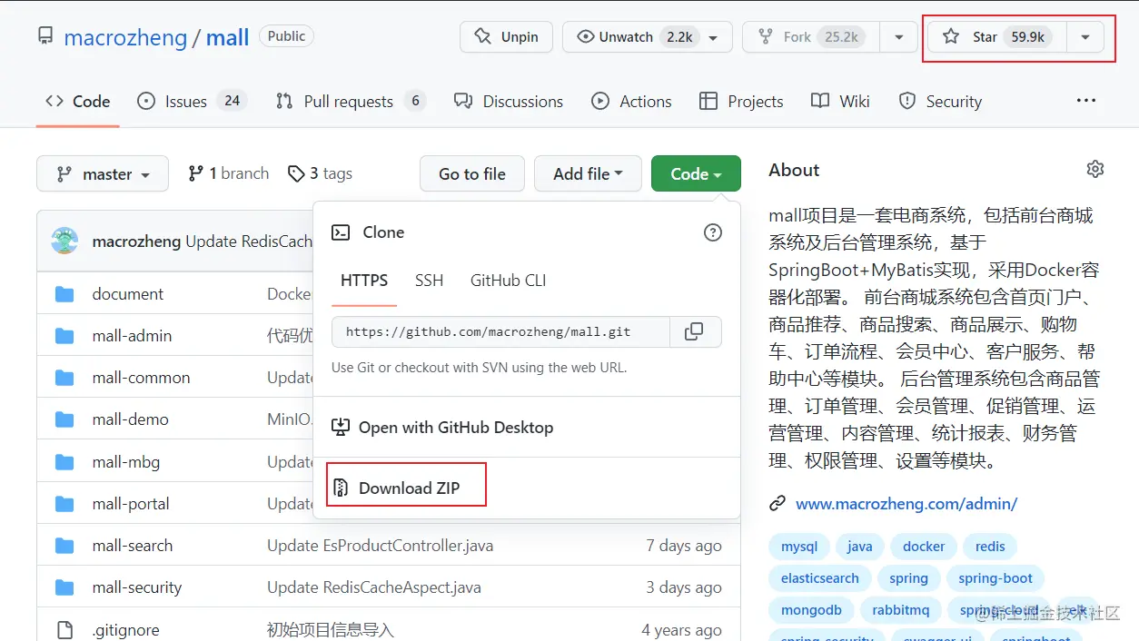Expand the Add file dropdown

tap(588, 173)
